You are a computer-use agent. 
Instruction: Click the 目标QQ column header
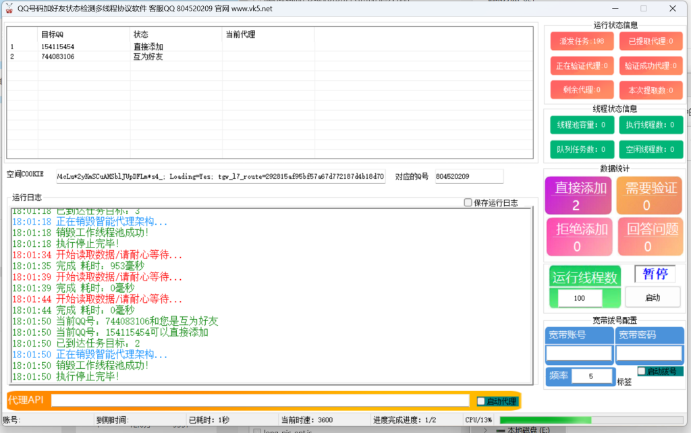click(84, 34)
